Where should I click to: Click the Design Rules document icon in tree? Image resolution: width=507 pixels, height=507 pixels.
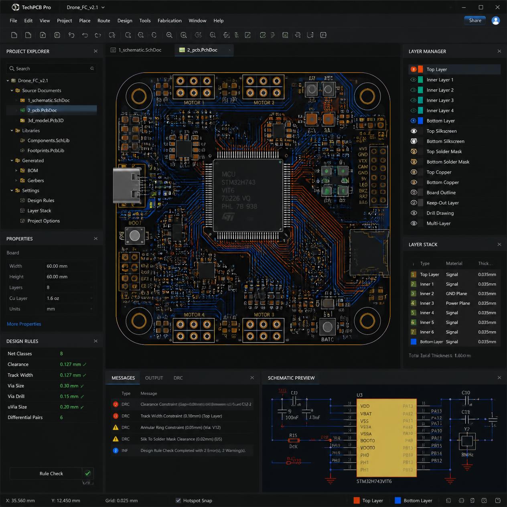pos(22,201)
